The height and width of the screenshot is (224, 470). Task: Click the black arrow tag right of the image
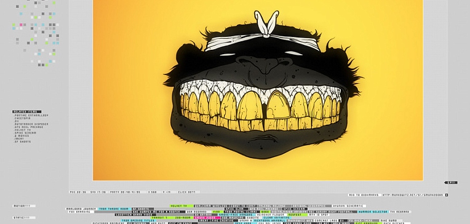point(450,182)
